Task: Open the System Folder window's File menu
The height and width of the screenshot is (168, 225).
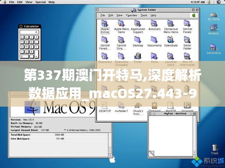Action: tap(103, 15)
